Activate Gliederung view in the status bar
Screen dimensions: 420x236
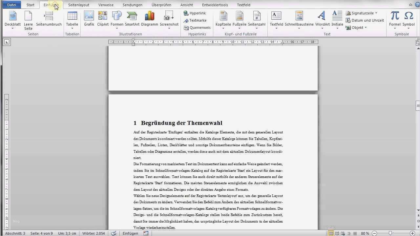(349, 233)
